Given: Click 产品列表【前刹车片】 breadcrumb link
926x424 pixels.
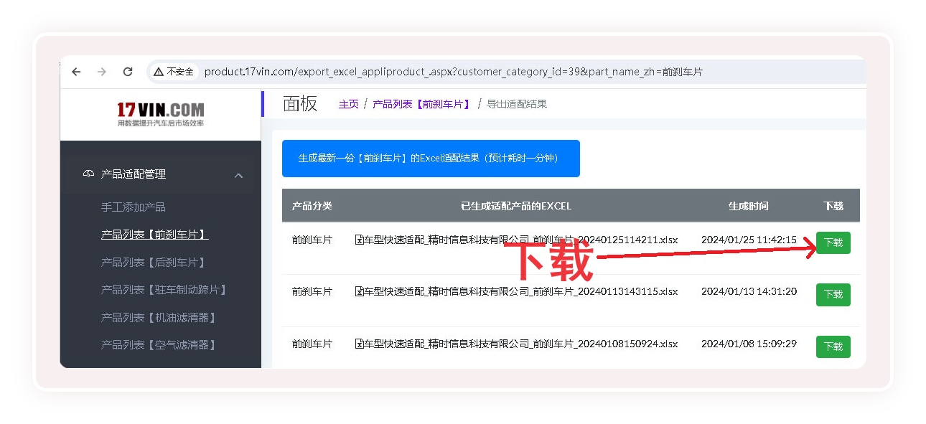Looking at the screenshot, I should 422,104.
